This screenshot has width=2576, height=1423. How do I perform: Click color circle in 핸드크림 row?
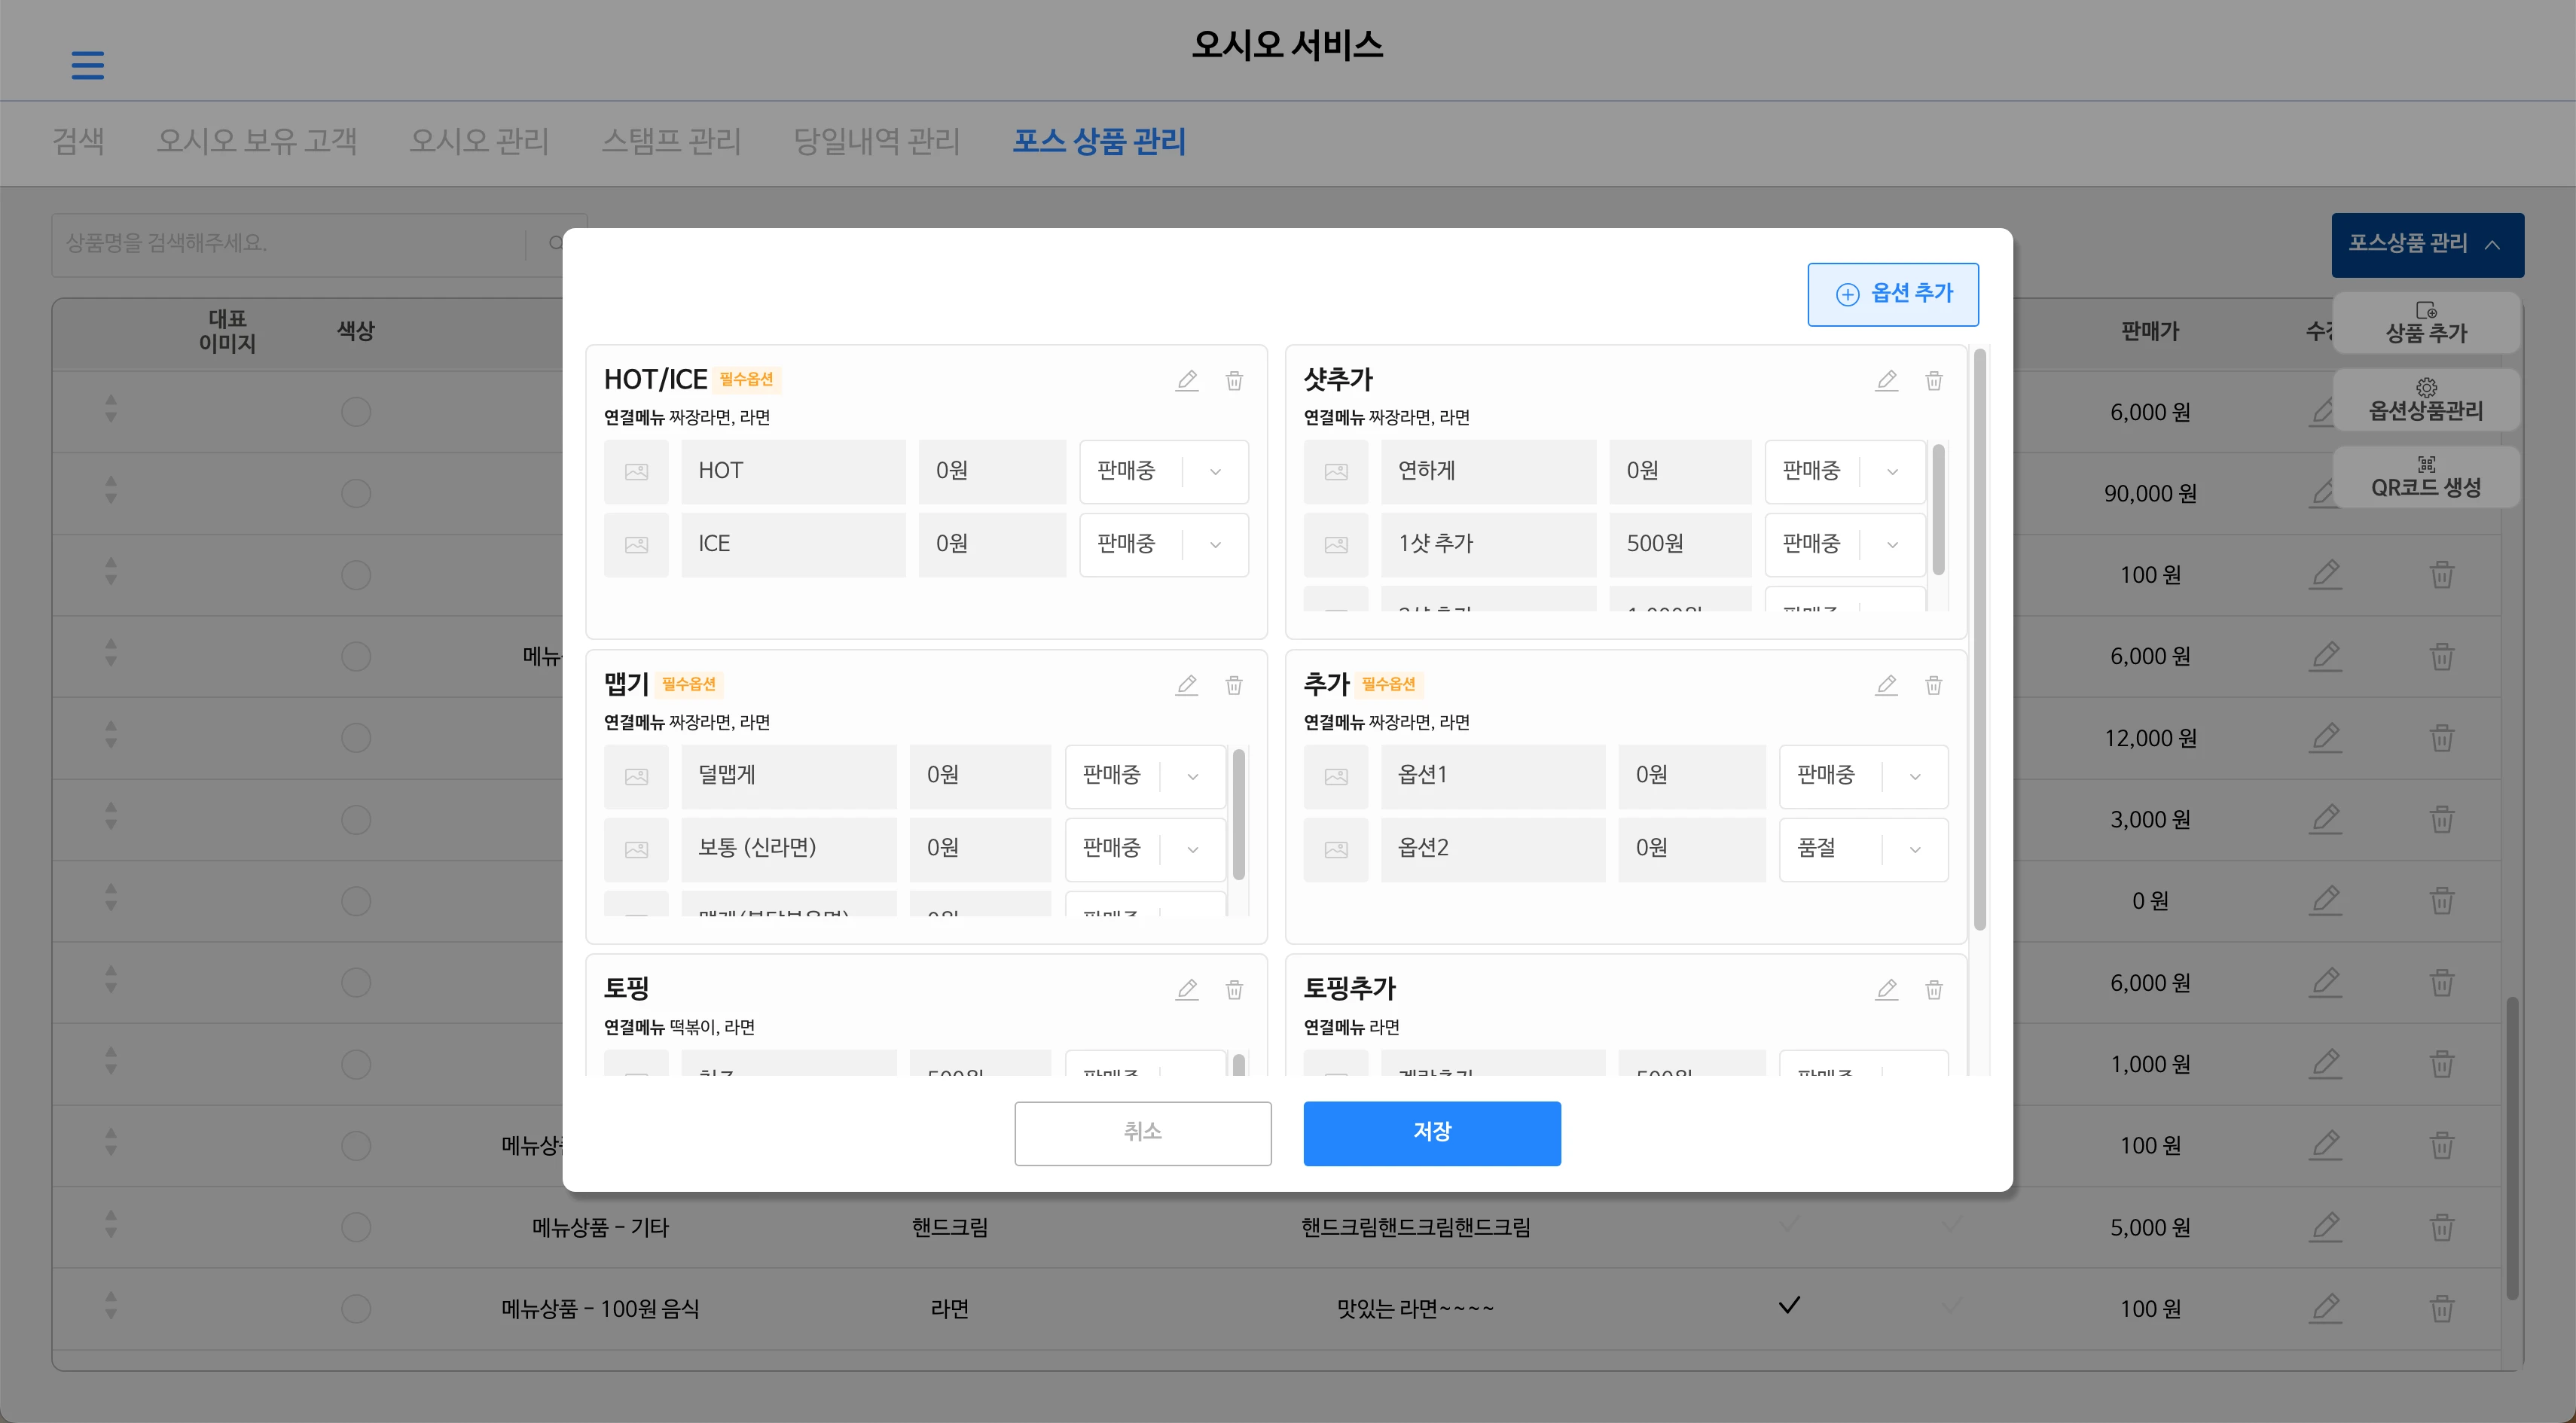coord(356,1226)
